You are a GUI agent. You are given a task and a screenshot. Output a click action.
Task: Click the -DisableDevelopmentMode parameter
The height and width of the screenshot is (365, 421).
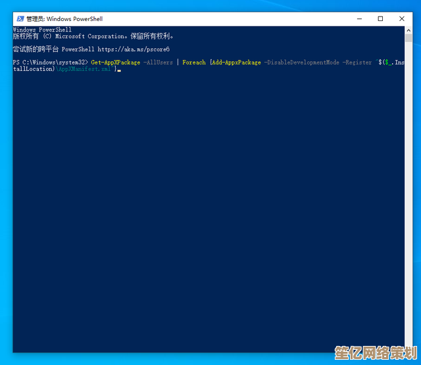(x=299, y=62)
